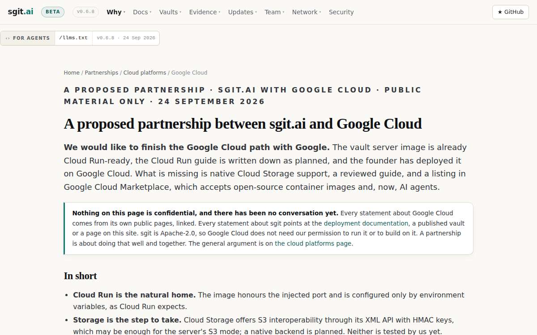The image size is (537, 335).
Task: Click the v0.6.8 · 24 Sep 2026 text
Action: point(126,38)
